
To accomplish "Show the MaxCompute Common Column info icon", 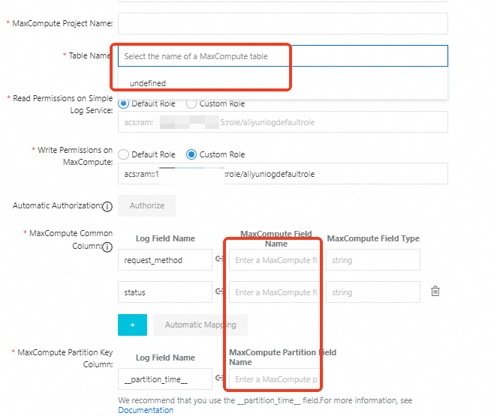I will tap(107, 247).
